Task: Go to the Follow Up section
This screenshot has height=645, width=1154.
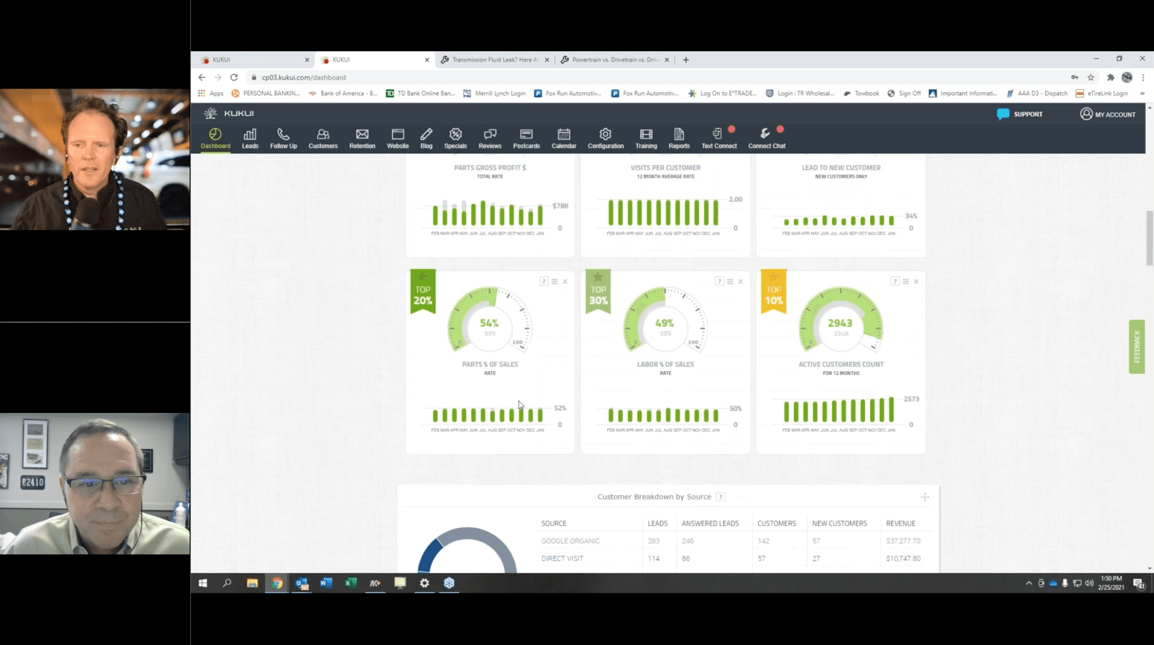Action: 283,138
